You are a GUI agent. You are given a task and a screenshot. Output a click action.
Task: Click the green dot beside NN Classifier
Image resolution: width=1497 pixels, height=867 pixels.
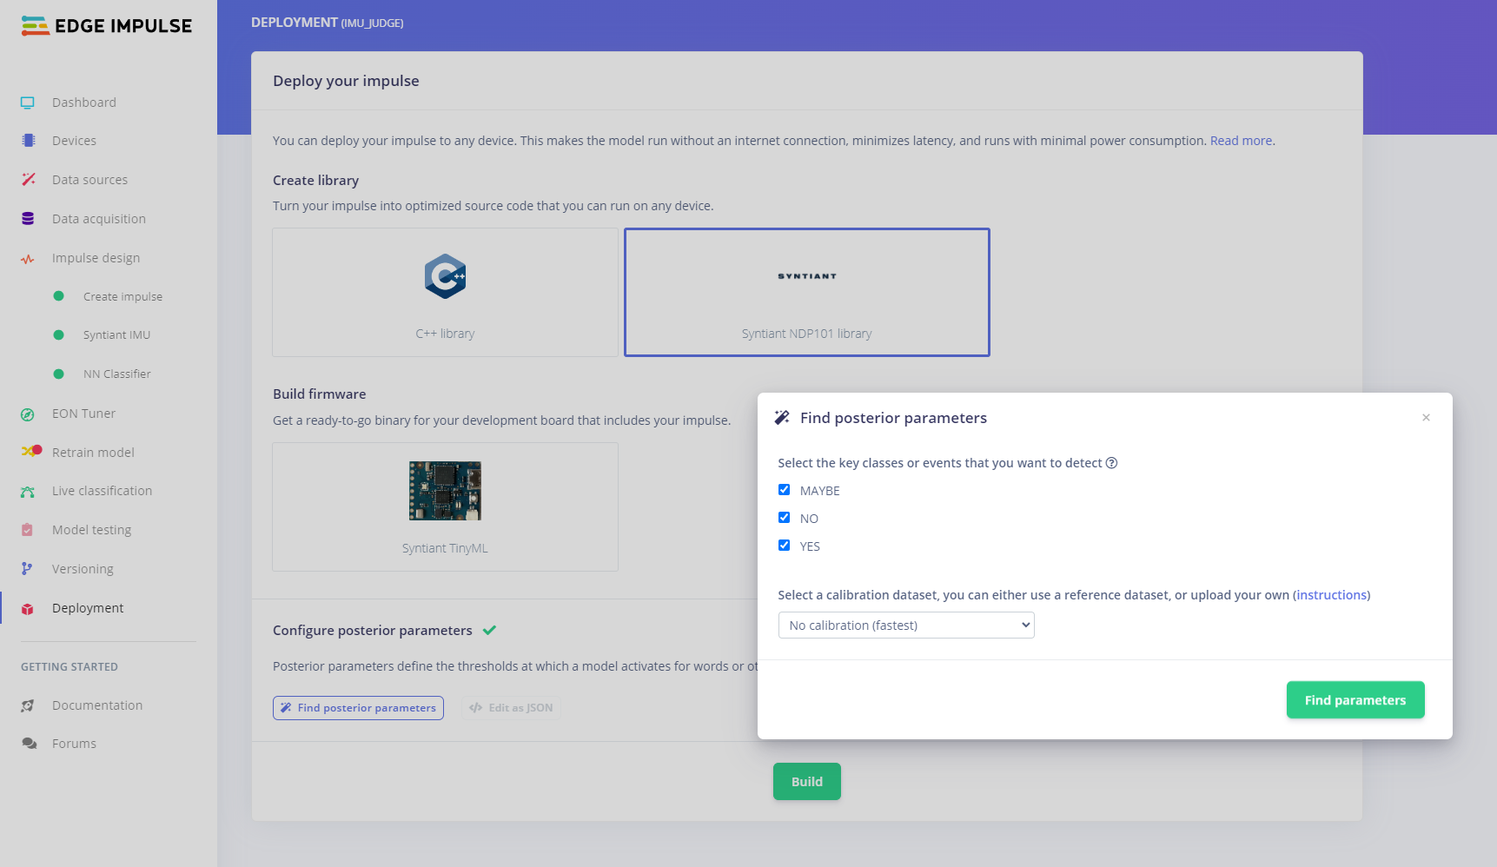pyautogui.click(x=58, y=374)
